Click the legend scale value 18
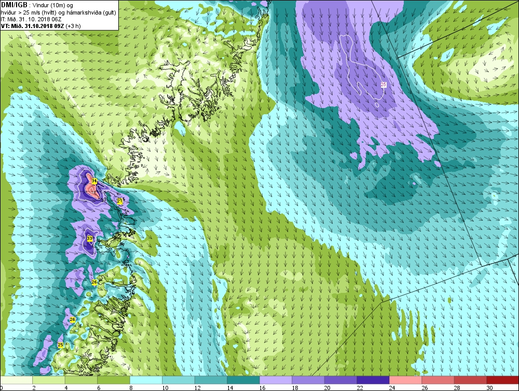This screenshot has height=391, width=519. point(295,388)
